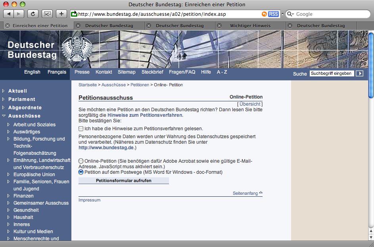Open the Inneres committee page
Screen dimensions: 374x247
(x=22, y=224)
